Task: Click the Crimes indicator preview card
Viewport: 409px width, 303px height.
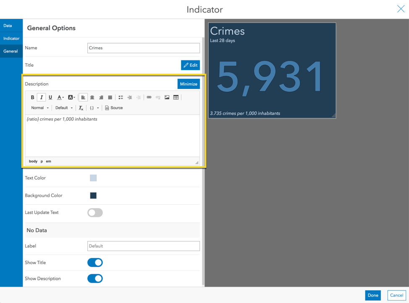Action: coord(272,71)
